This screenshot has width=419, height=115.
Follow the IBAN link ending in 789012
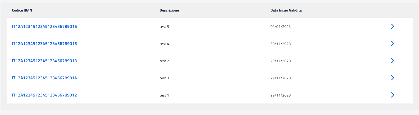point(44,95)
